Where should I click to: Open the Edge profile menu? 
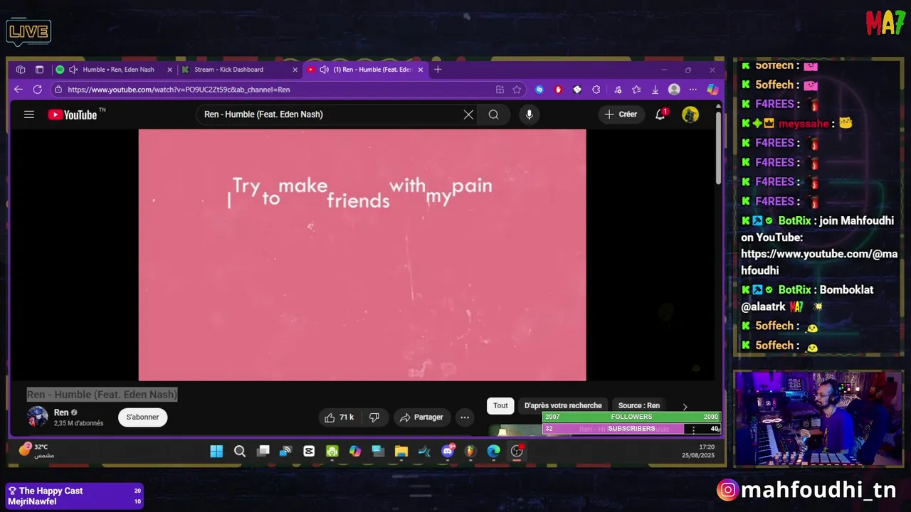tap(674, 90)
